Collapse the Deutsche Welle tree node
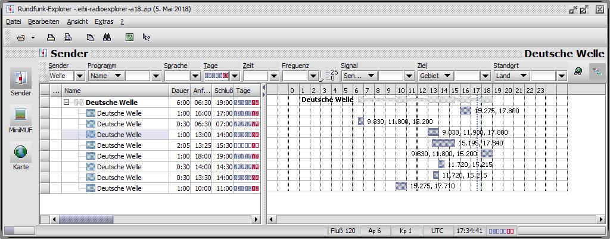The height and width of the screenshot is (239, 610). [67, 103]
